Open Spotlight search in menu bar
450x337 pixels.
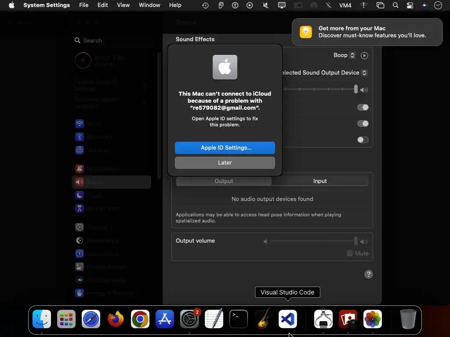(396, 5)
